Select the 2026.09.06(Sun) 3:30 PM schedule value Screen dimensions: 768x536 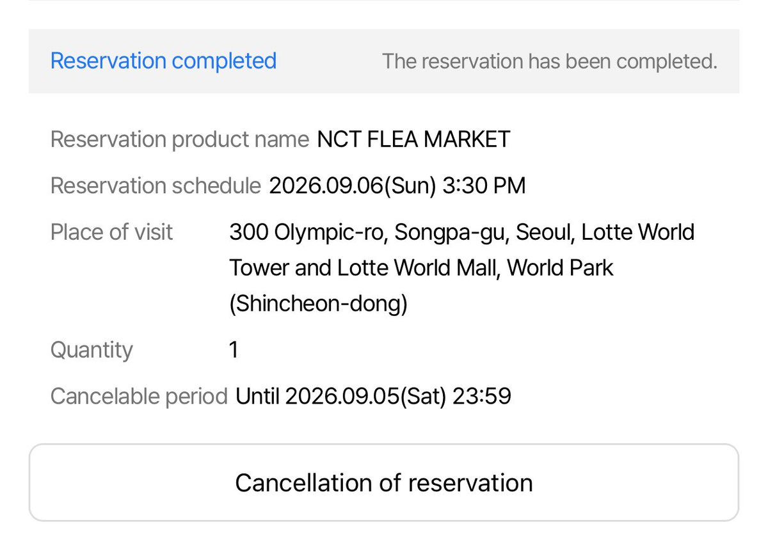(397, 185)
